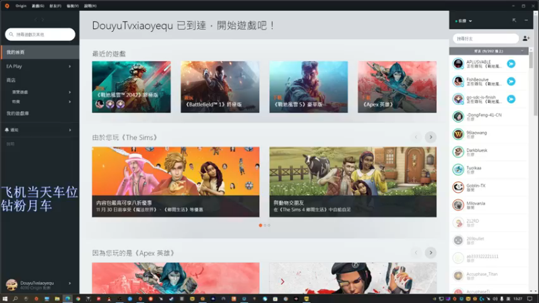Minimize the friends list panel

click(x=526, y=21)
